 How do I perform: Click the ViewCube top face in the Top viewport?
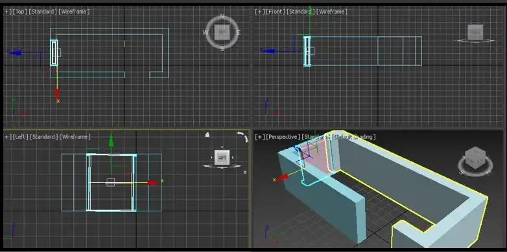coord(222,32)
